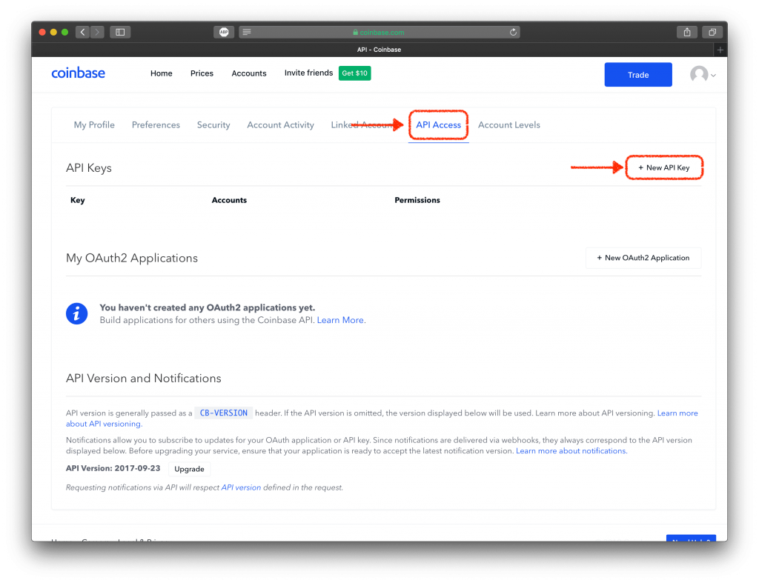This screenshot has width=759, height=583.
Task: Show the Safari sidebar
Action: (120, 32)
